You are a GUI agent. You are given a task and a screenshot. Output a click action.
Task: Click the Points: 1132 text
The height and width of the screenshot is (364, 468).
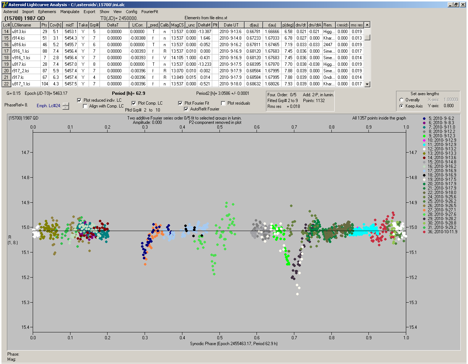point(314,101)
